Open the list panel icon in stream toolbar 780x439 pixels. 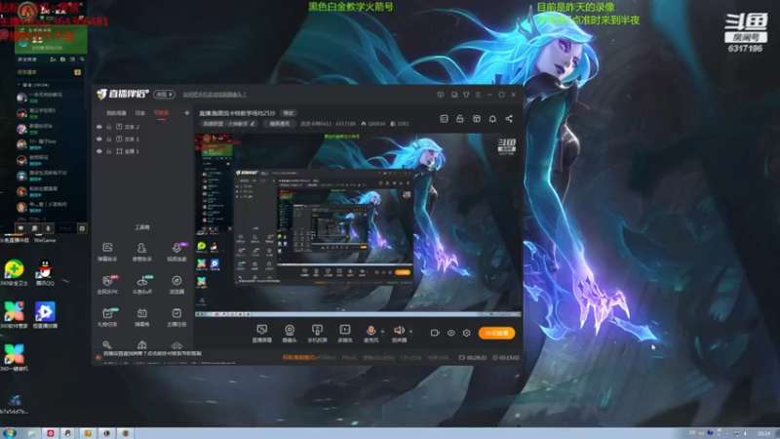(444, 118)
